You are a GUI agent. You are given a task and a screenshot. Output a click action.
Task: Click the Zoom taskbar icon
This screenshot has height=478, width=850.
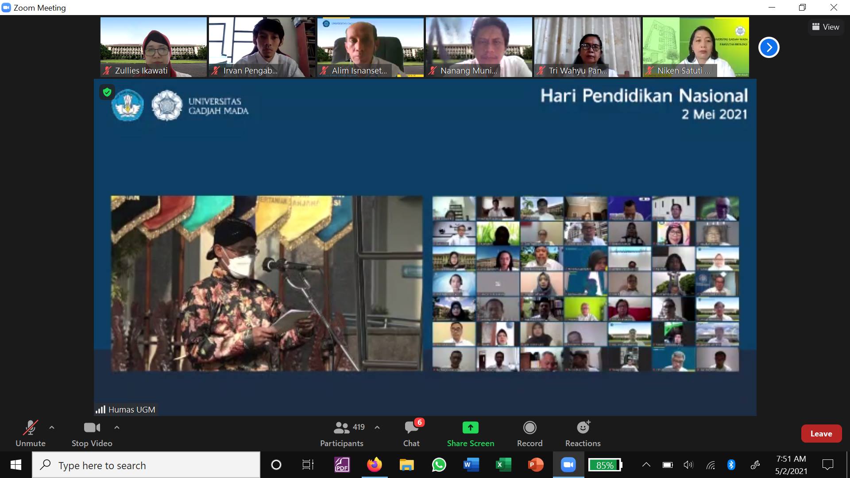pyautogui.click(x=568, y=465)
